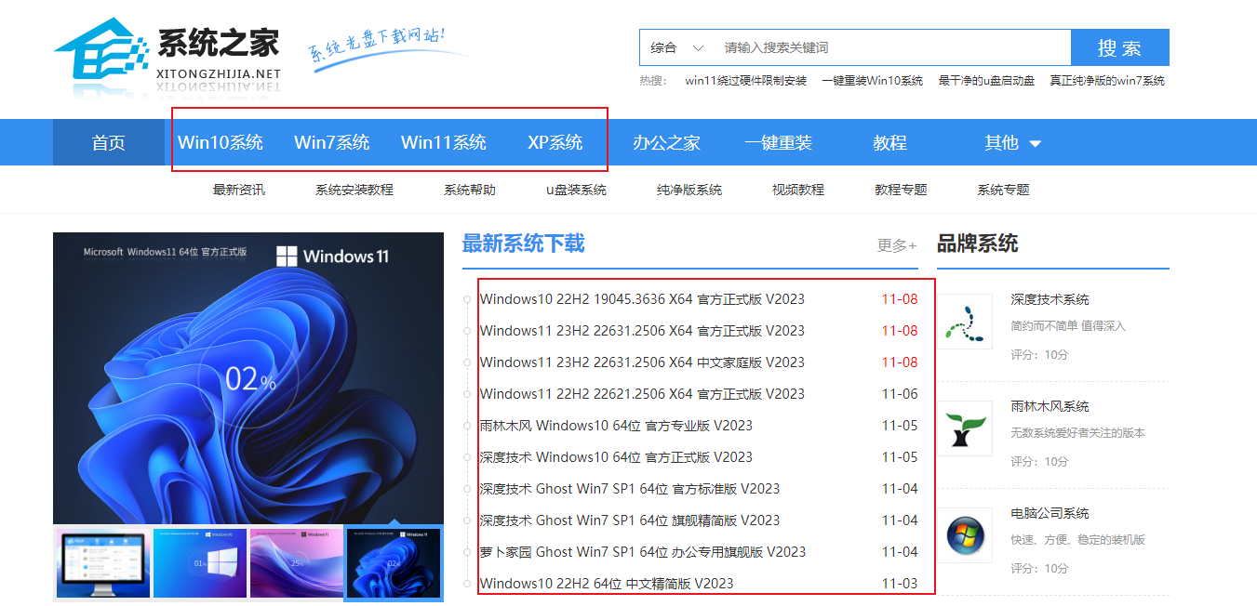Open 雨林木风 Windows10 64位 官方专业版
Screen dimensions: 1257x606
point(616,426)
